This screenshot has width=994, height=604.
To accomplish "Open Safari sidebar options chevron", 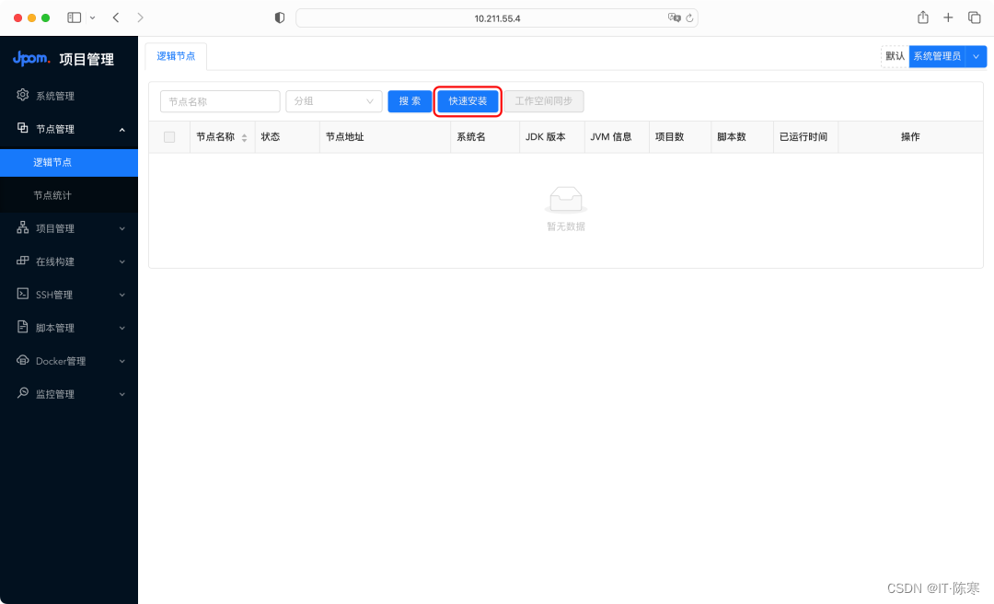I will (x=93, y=17).
